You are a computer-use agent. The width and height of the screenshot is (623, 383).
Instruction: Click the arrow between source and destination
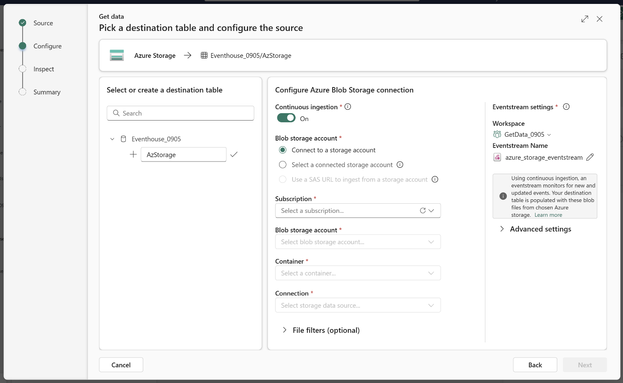[188, 55]
